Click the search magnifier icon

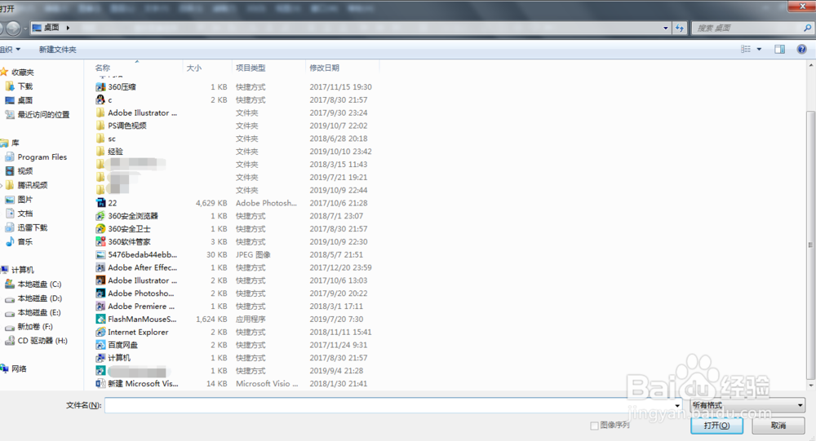tap(808, 28)
